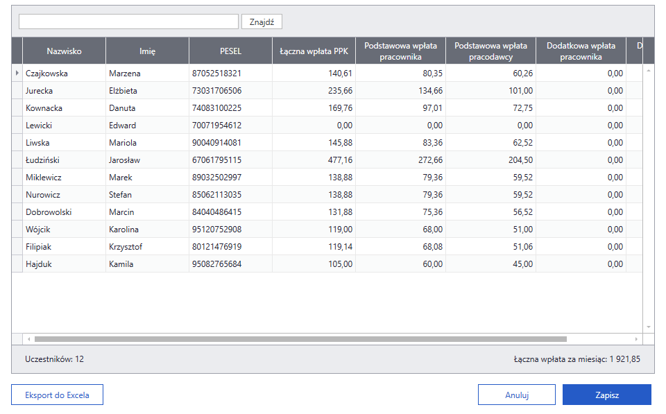Select Hajduk's total payment cell 105,00
This screenshot has width=666, height=414.
coord(314,264)
